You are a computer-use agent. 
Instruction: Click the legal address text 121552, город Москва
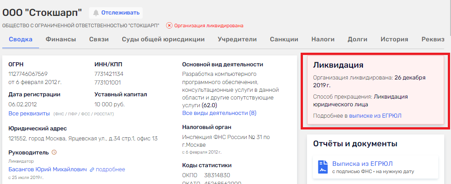click(83, 139)
